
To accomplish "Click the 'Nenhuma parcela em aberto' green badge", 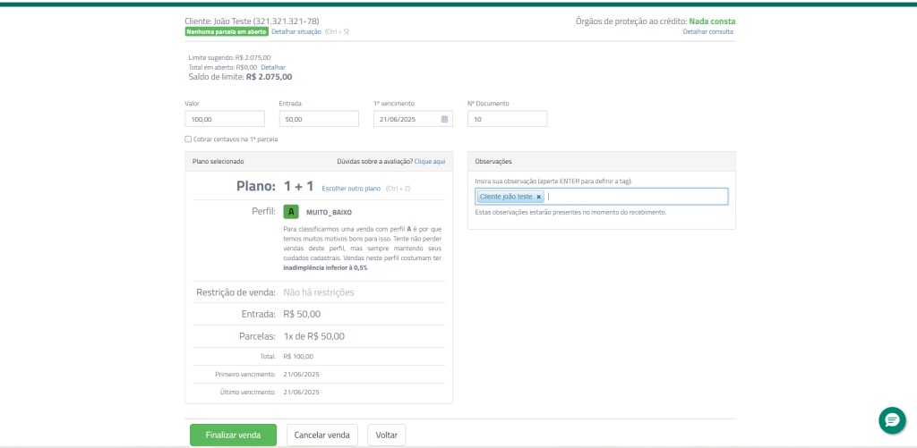I will [227, 31].
